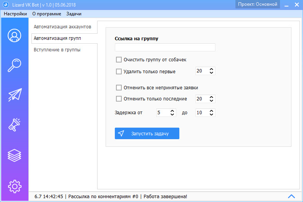Select the megaphone promotion icon

pyautogui.click(x=14, y=125)
